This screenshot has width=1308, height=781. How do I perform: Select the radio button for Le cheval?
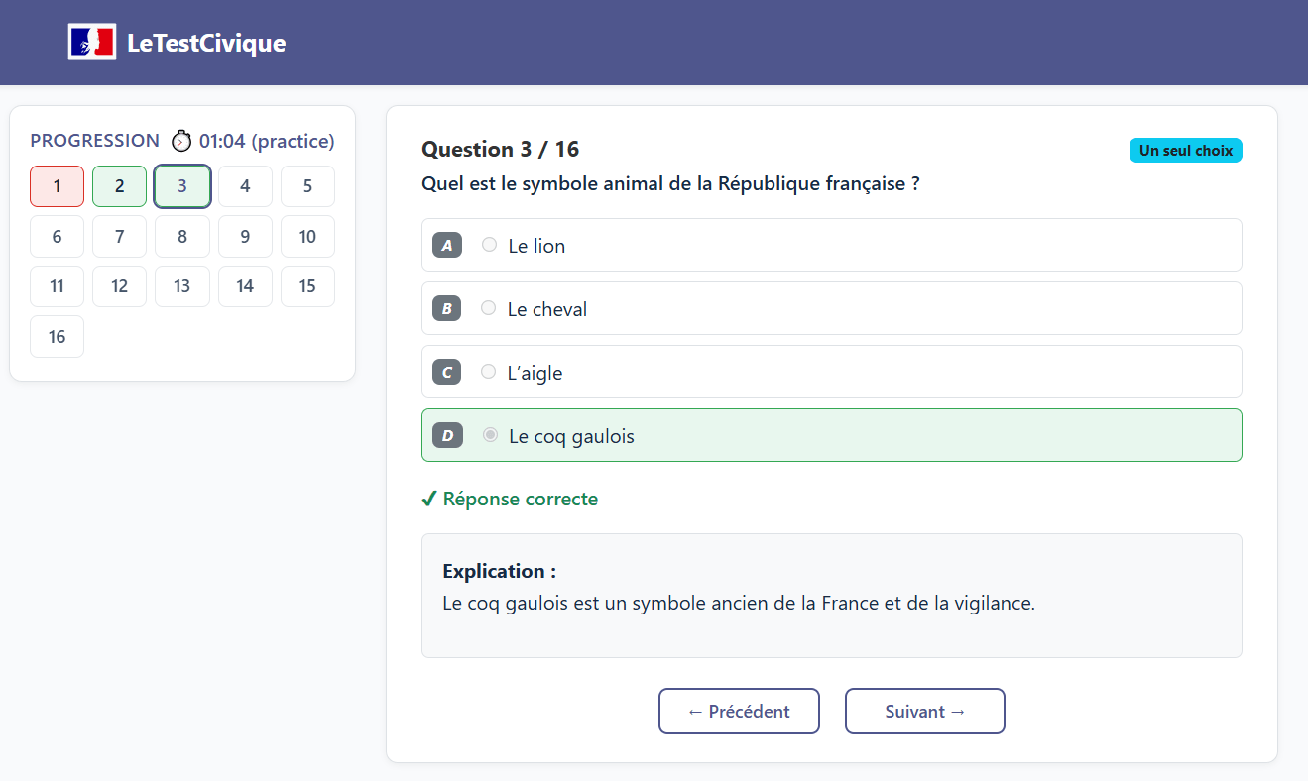click(488, 307)
